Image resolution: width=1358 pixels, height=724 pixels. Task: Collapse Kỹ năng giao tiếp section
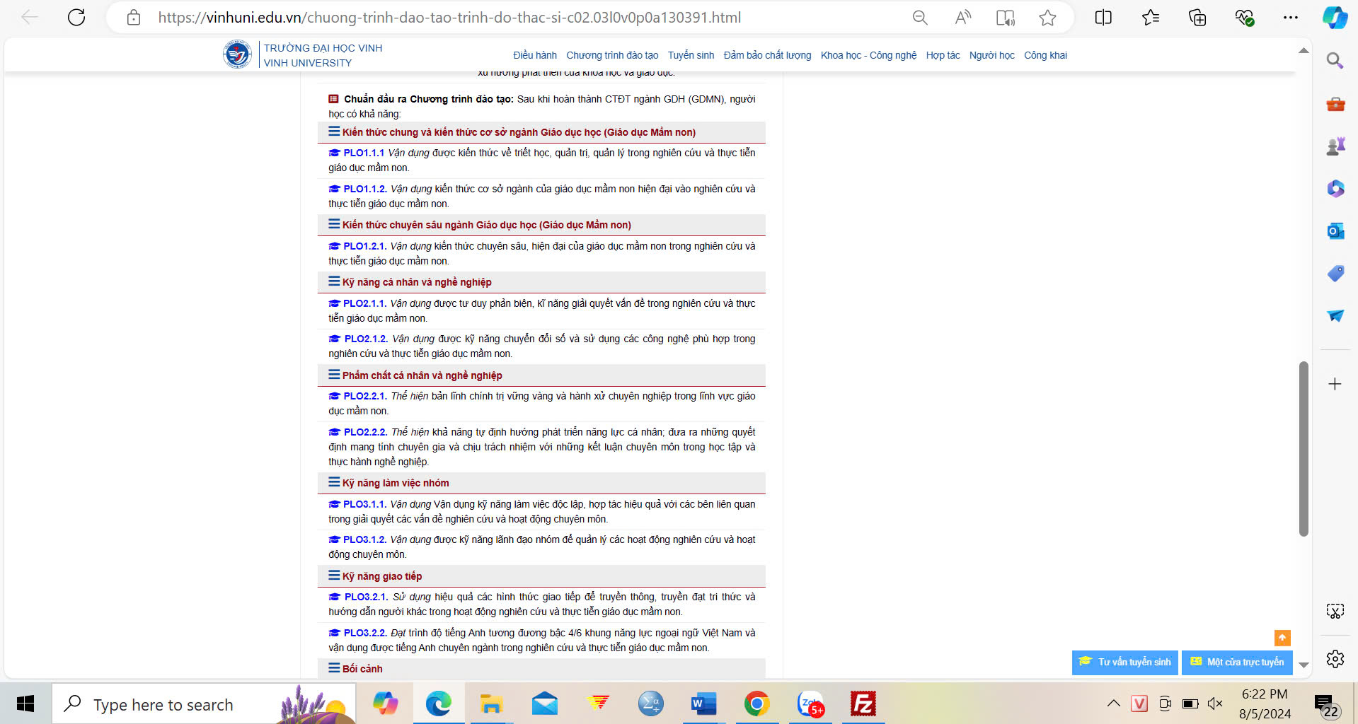coord(541,576)
